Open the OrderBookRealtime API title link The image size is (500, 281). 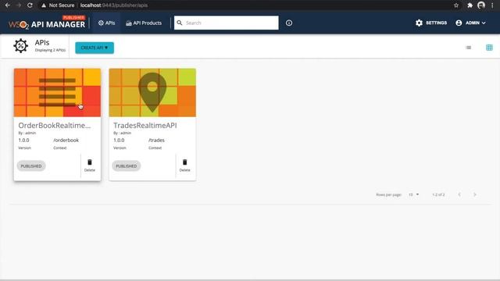(x=55, y=126)
